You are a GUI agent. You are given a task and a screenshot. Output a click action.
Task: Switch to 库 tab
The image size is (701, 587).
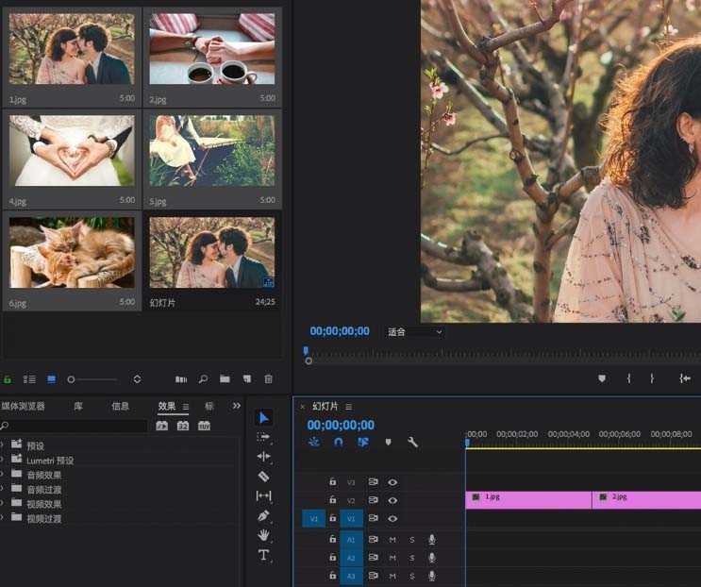click(78, 406)
